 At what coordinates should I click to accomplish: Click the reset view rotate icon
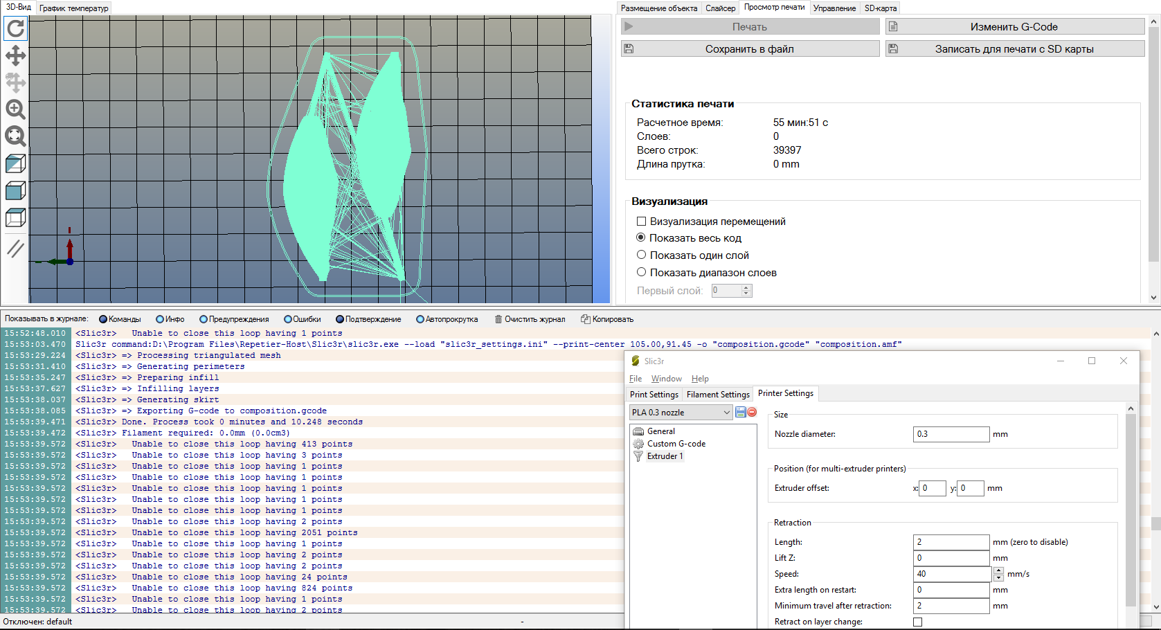[15, 28]
